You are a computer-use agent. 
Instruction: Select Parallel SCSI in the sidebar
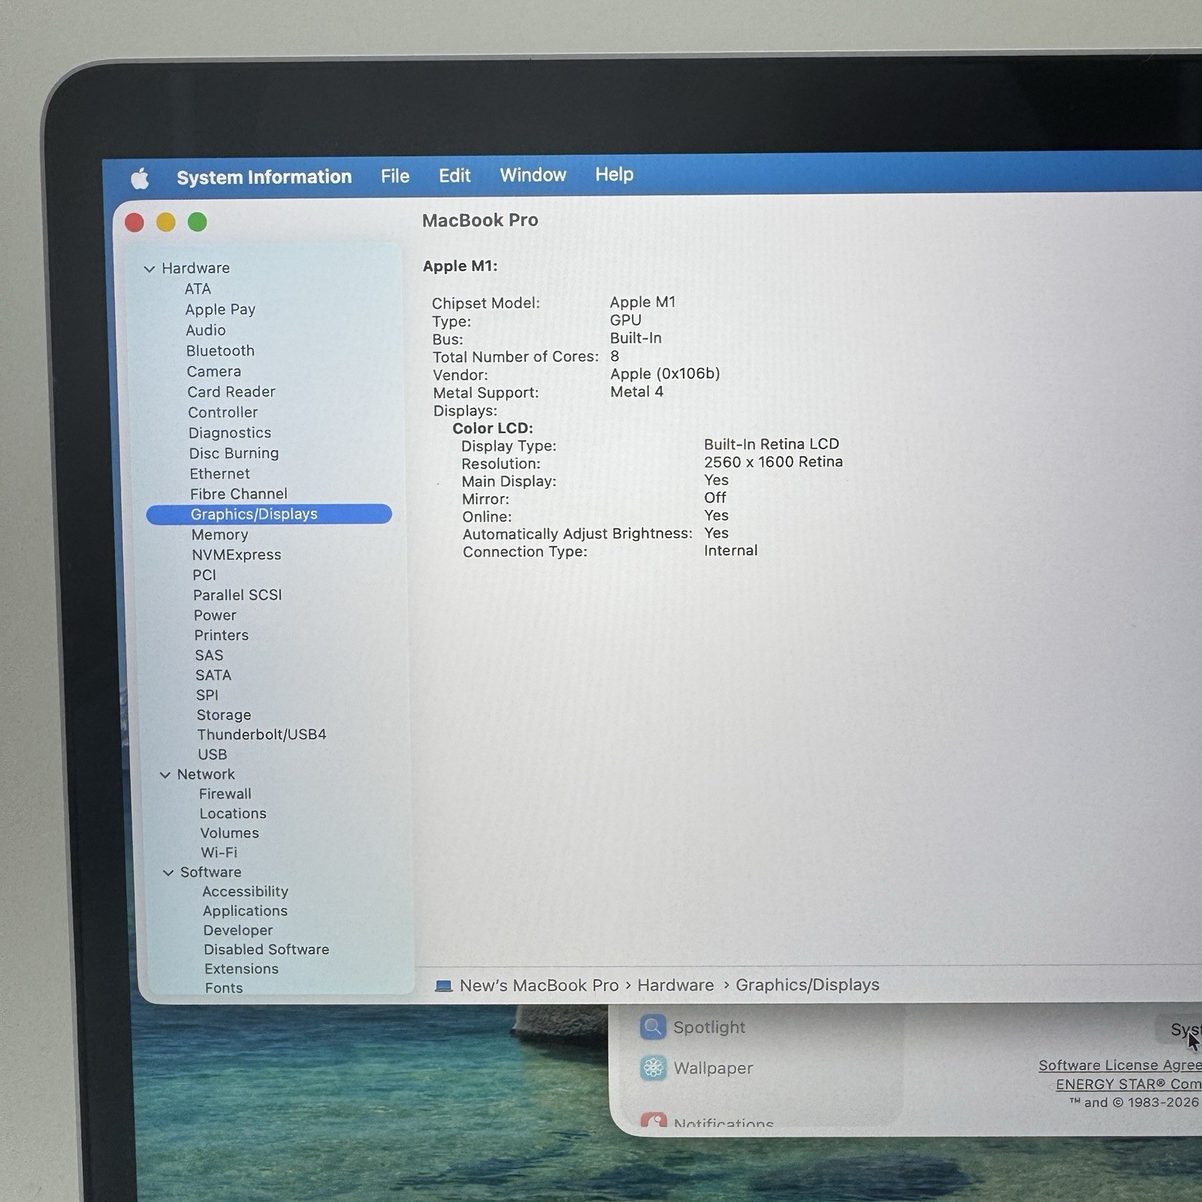[x=237, y=595]
